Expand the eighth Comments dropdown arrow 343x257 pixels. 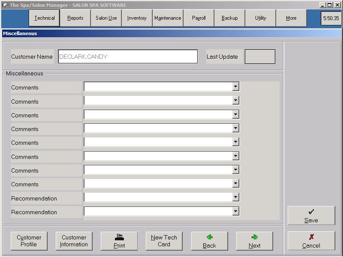point(235,184)
